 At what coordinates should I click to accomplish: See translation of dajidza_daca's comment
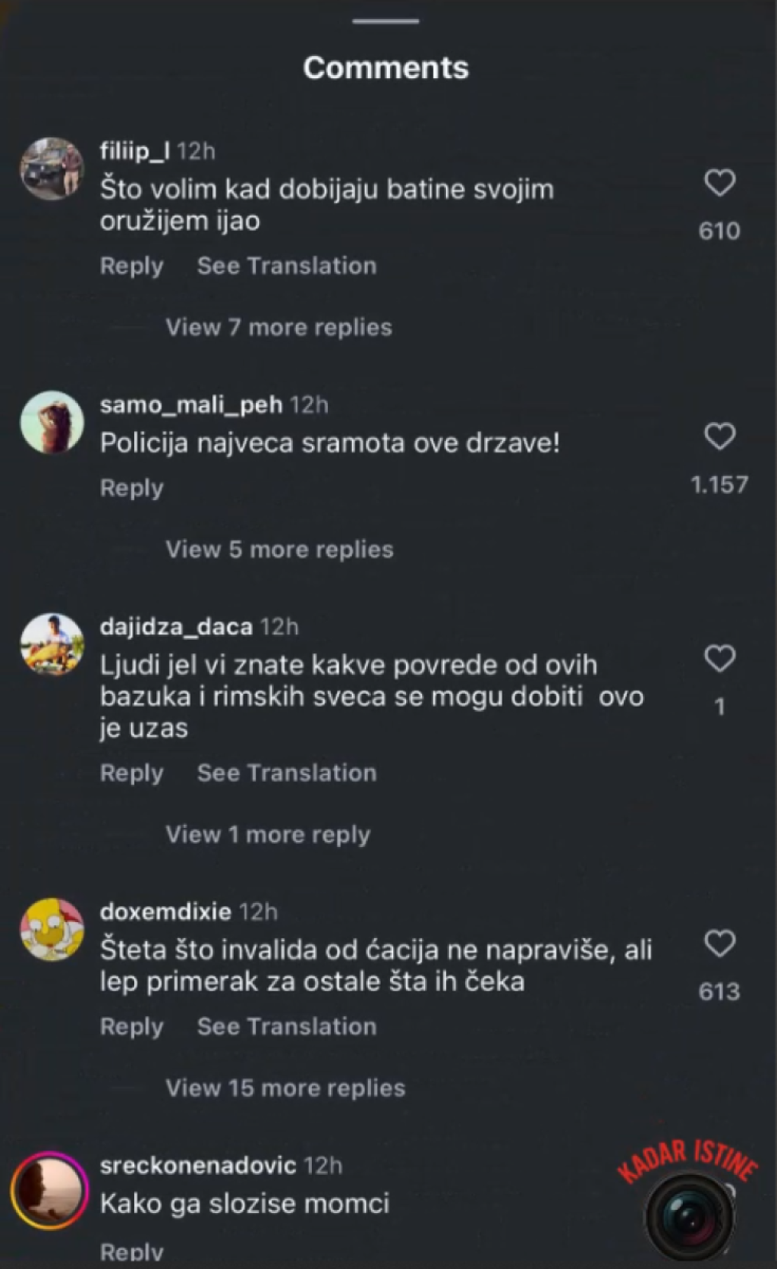pyautogui.click(x=287, y=773)
